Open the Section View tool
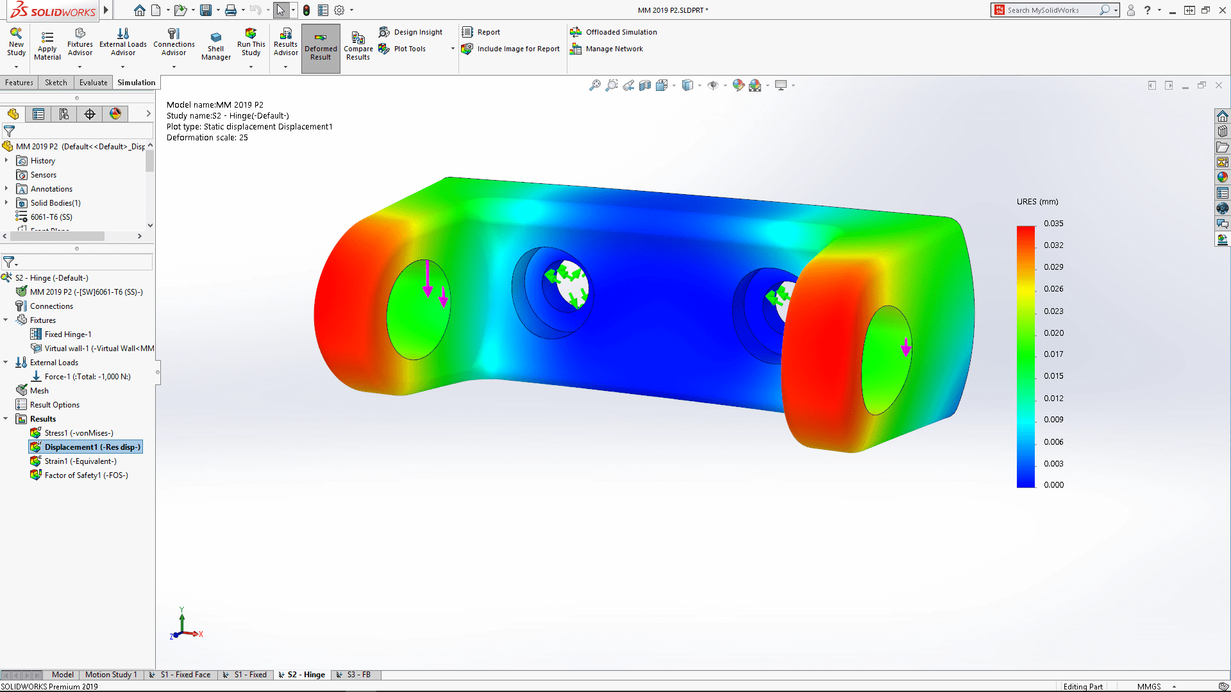Screen dimensions: 1231x692 [644, 85]
